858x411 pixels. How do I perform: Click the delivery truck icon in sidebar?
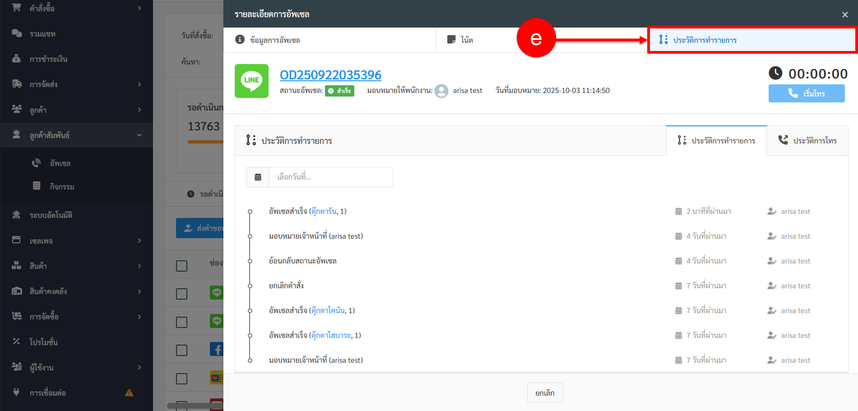[16, 84]
